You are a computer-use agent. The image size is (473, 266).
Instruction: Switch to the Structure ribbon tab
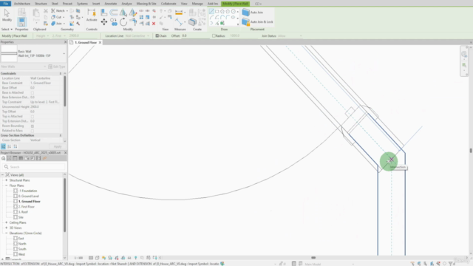coord(41,4)
